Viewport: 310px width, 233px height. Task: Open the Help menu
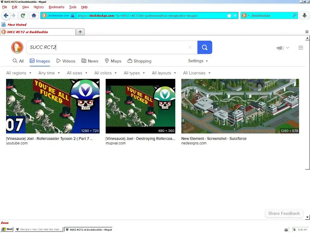coord(84,7)
